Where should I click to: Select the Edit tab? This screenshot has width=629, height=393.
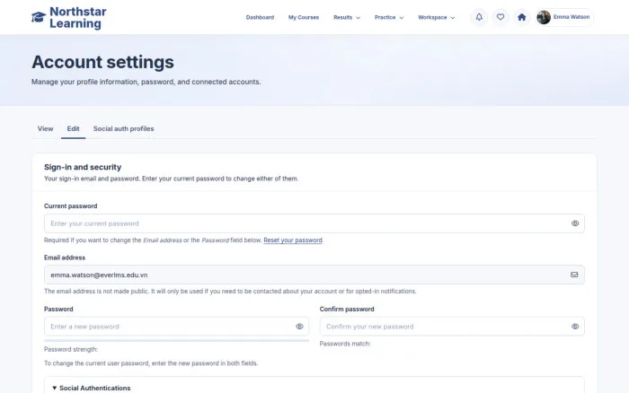click(x=73, y=128)
